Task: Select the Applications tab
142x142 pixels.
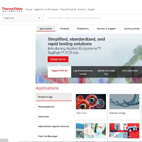Action: coord(46,29)
